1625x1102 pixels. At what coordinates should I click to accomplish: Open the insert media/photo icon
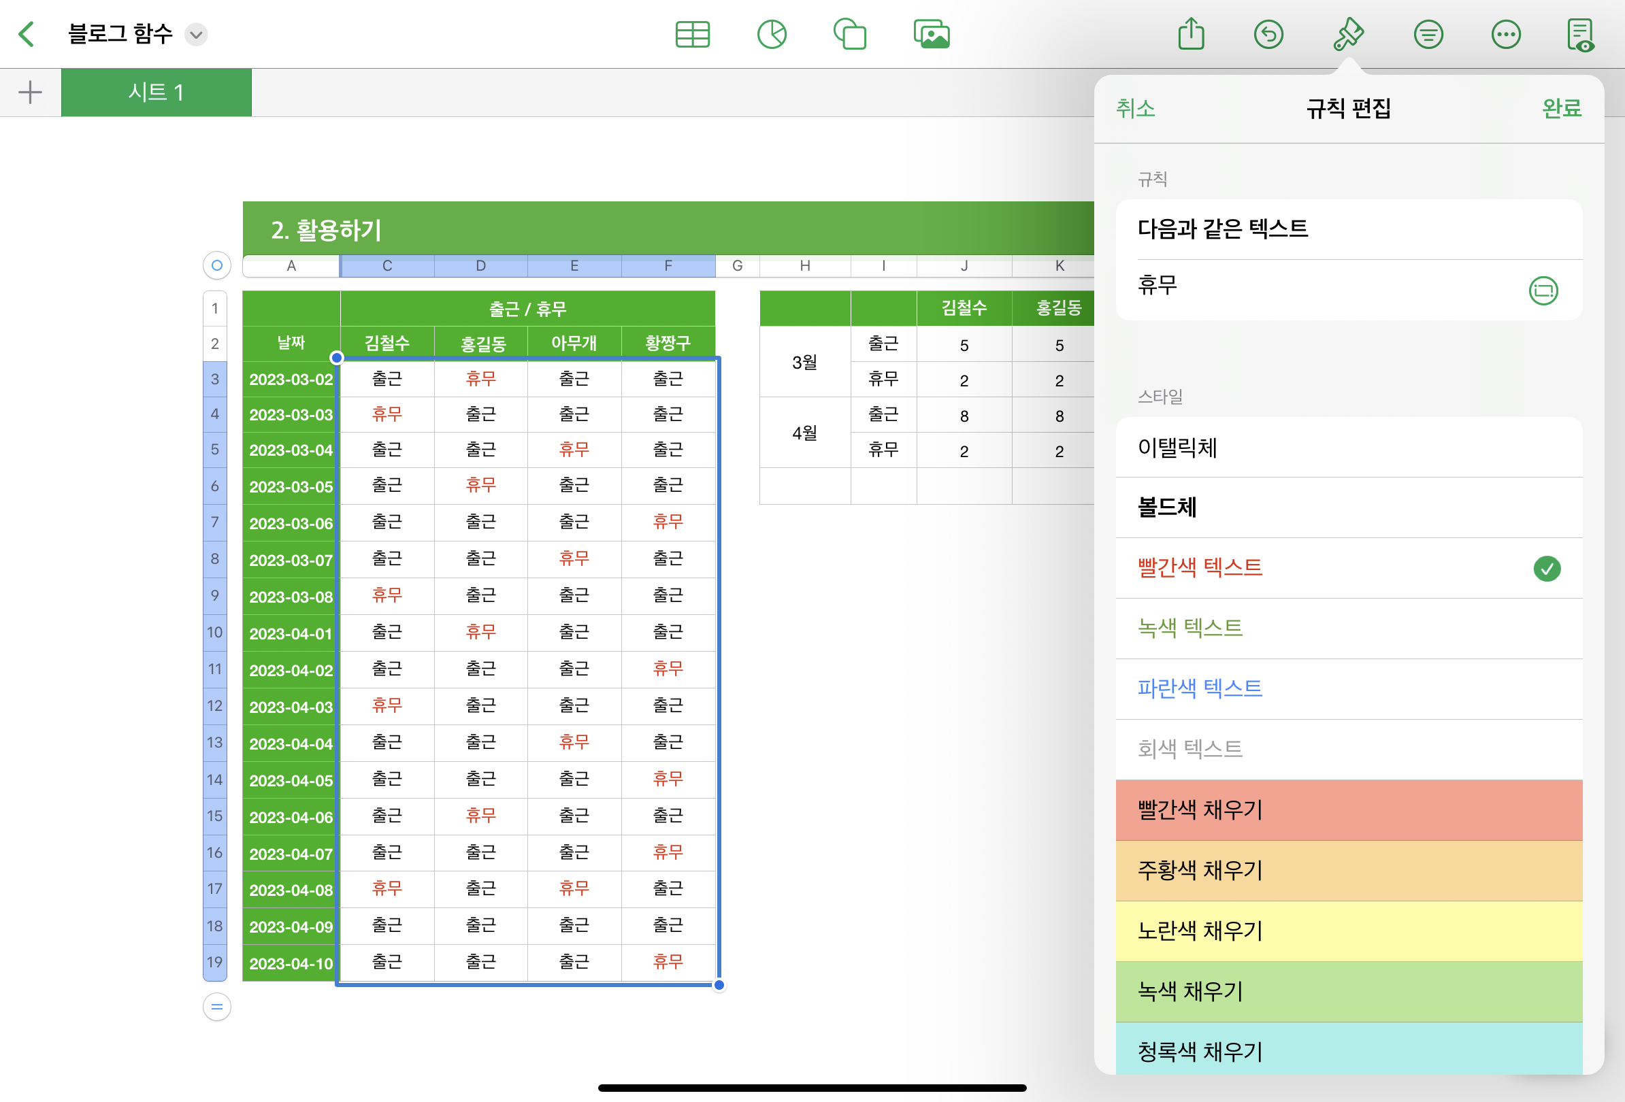click(932, 34)
